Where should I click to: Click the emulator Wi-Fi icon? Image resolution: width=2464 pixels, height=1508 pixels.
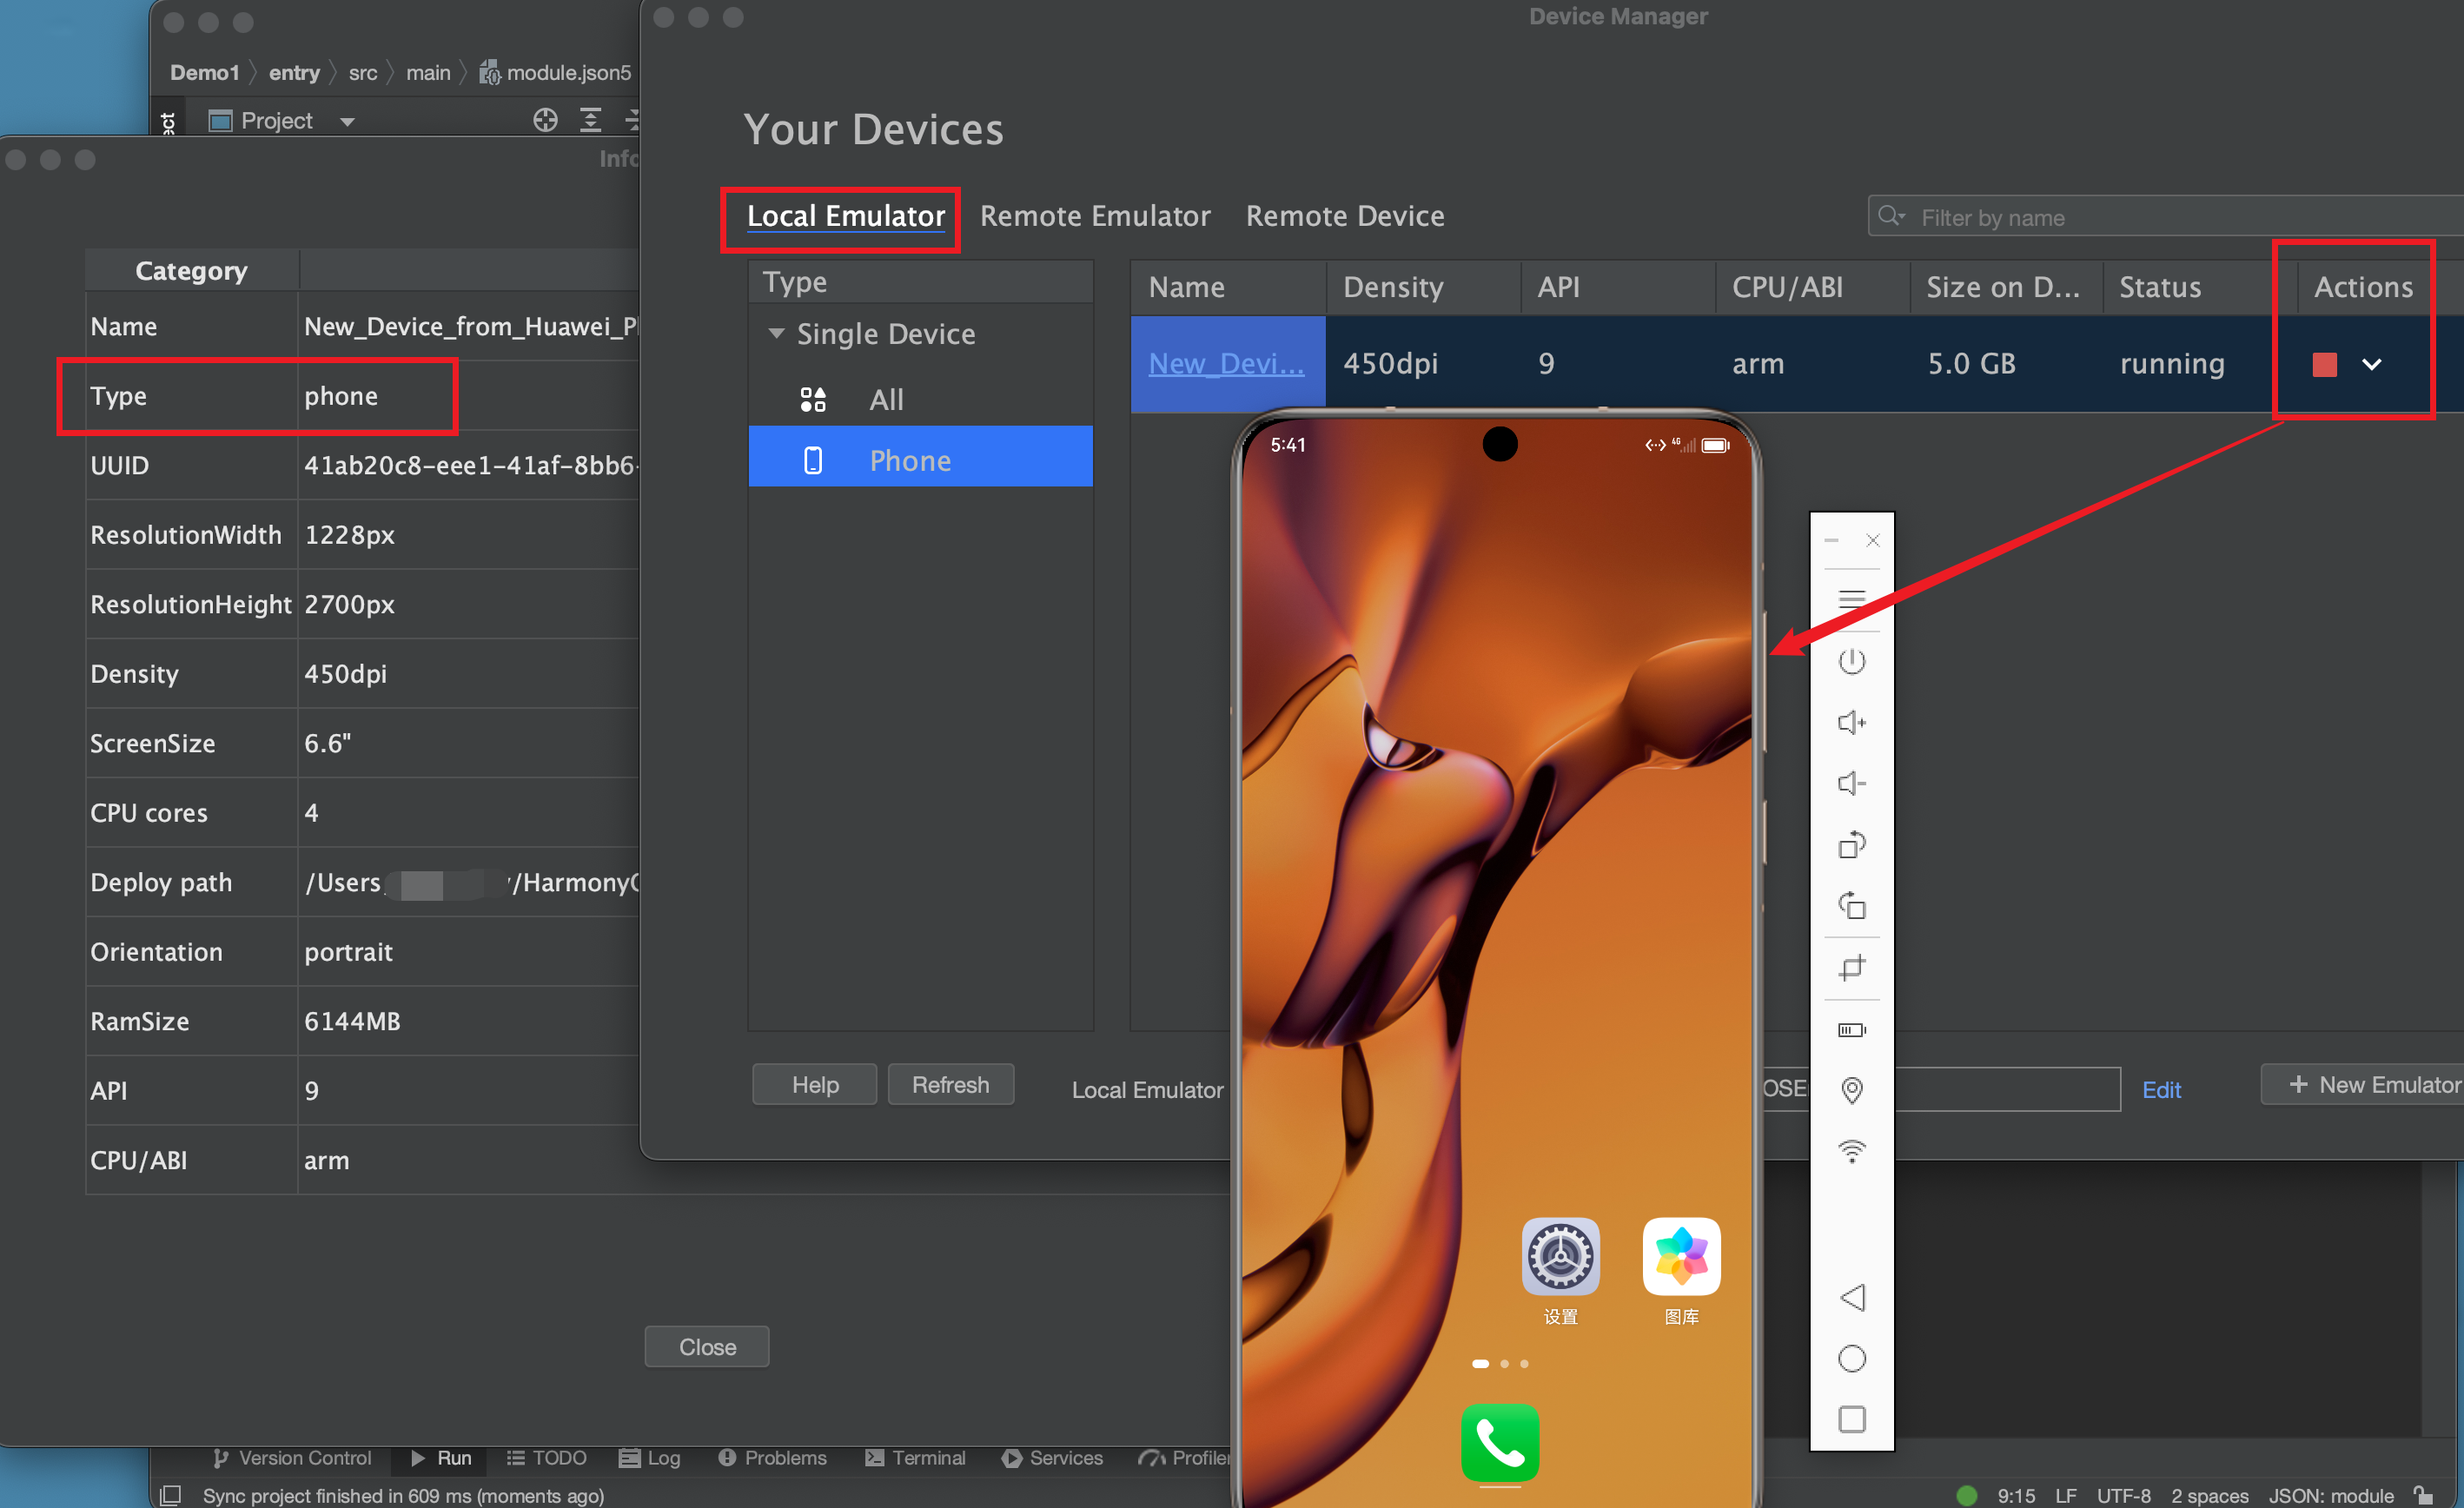pos(1851,1151)
